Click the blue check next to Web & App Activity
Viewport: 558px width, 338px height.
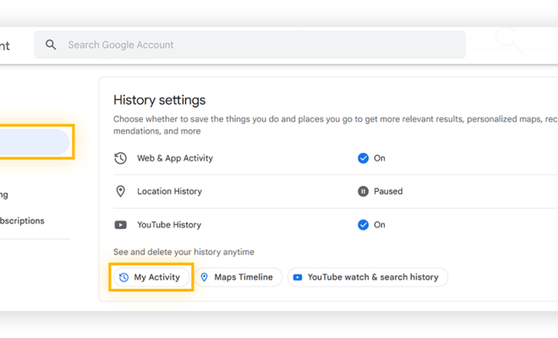click(363, 158)
